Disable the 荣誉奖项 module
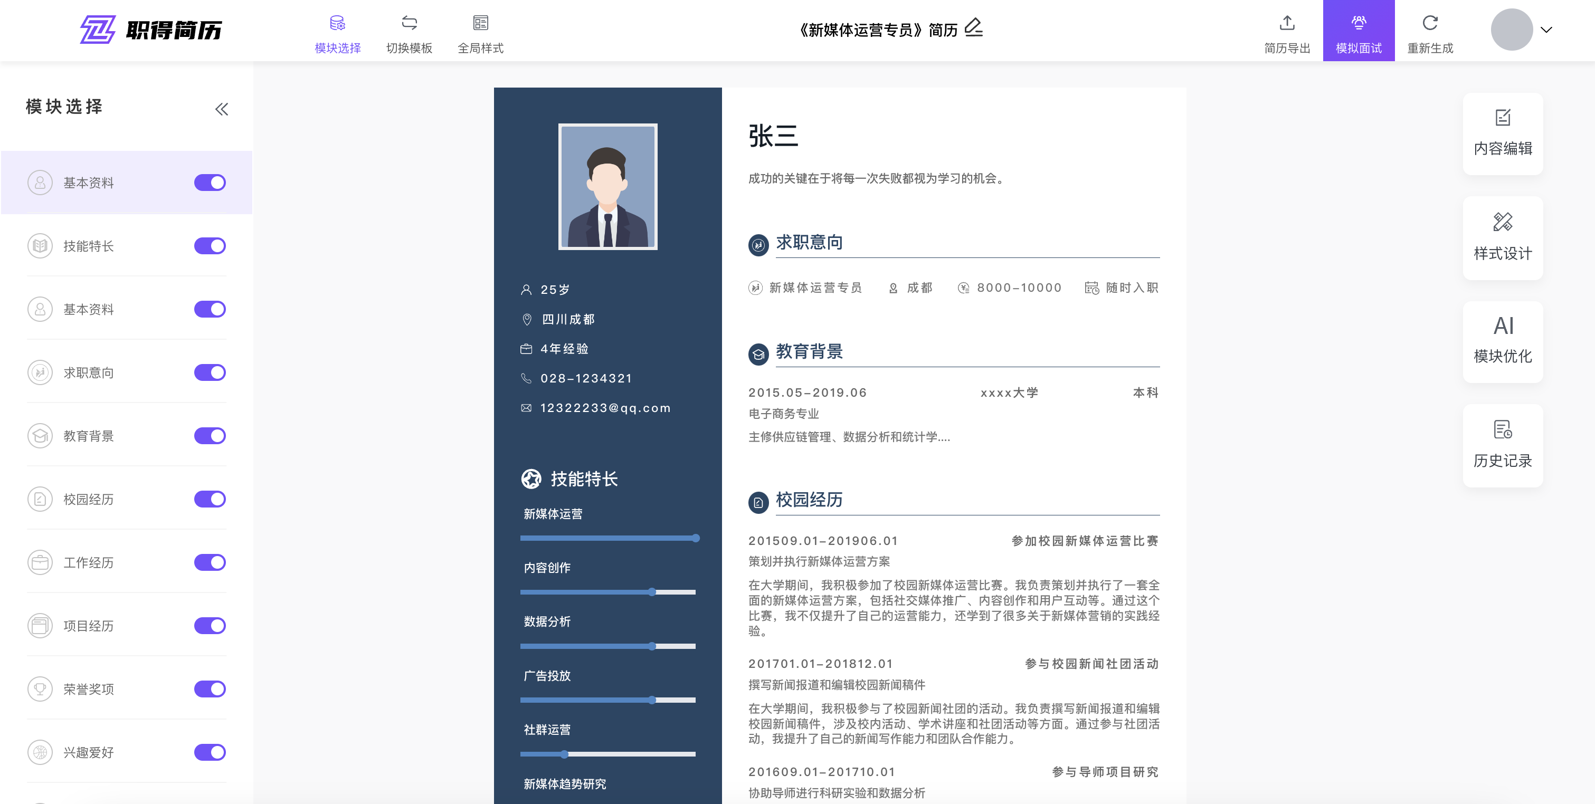1595x804 pixels. (210, 689)
